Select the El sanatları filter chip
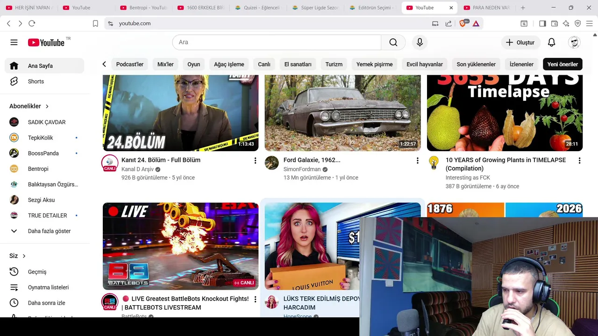This screenshot has height=336, width=598. click(x=298, y=64)
